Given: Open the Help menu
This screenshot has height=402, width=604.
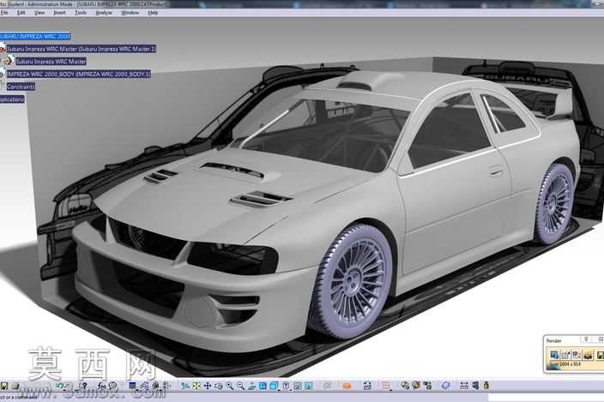Looking at the screenshot, I should [153, 13].
